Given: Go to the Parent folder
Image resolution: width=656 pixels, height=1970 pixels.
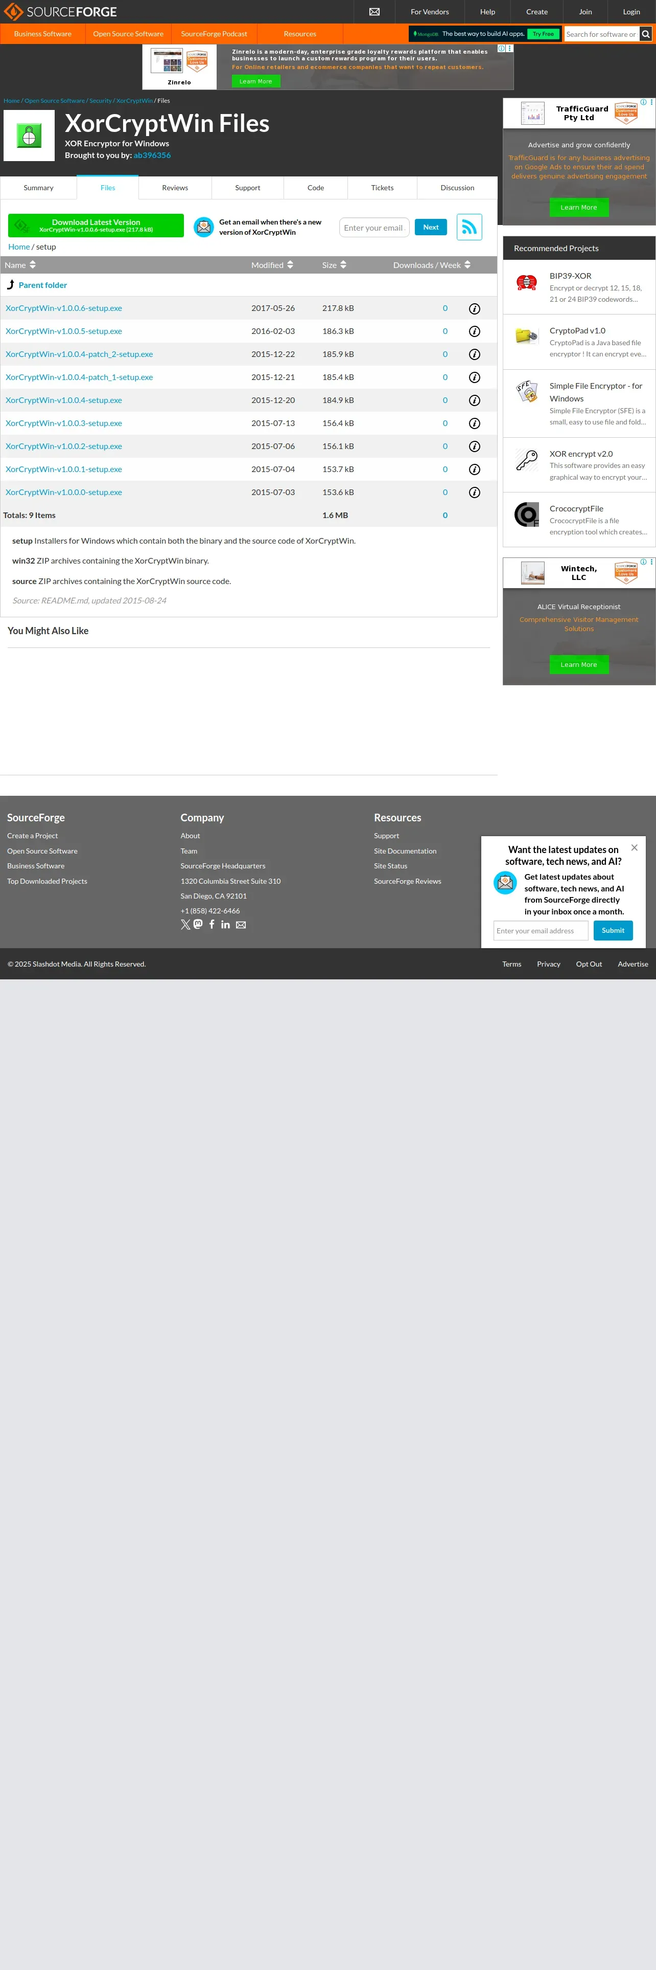Looking at the screenshot, I should [43, 284].
